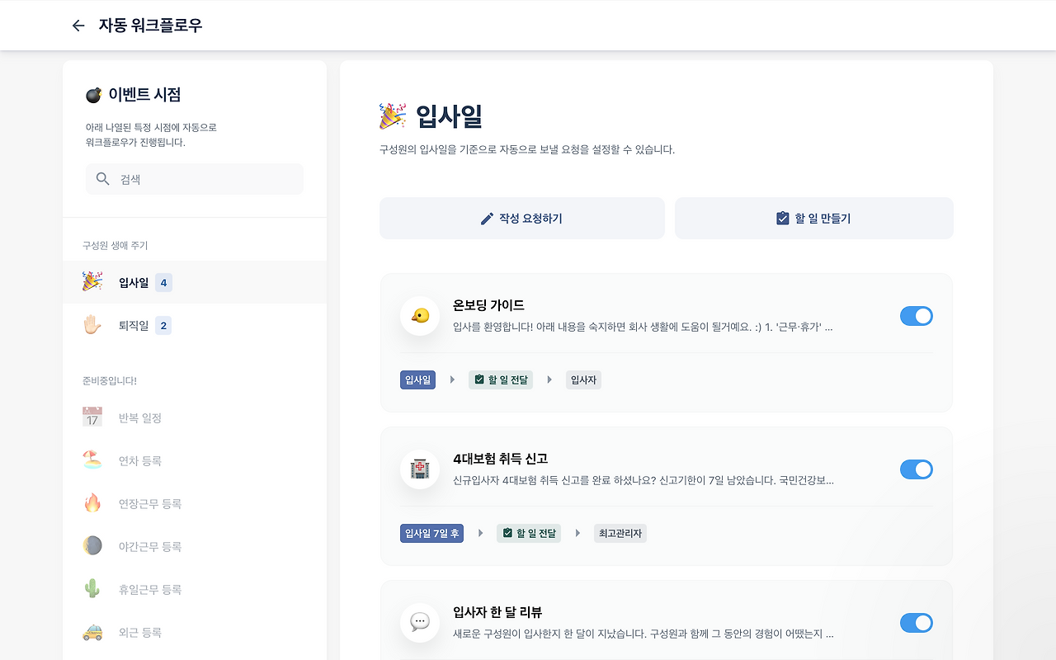Click the 최고관리자 recipient chip
The width and height of the screenshot is (1056, 660).
pos(620,534)
